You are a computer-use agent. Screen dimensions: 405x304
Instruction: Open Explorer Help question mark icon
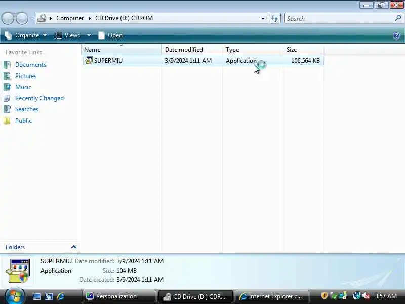tap(396, 35)
